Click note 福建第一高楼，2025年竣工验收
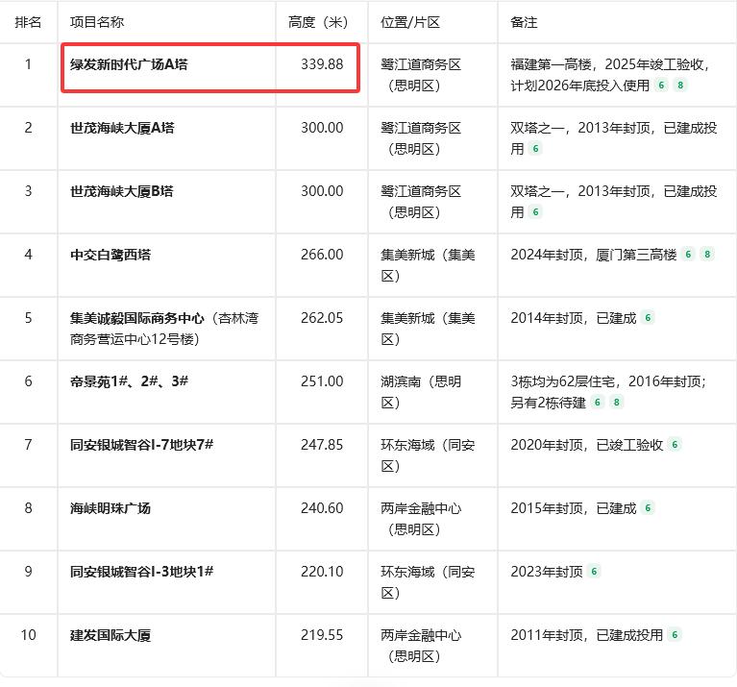737x687 pixels. 607,64
